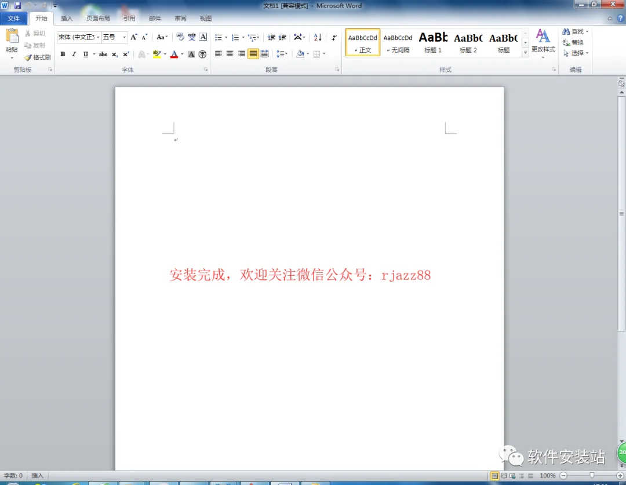Open the font size dropdown (五号)
Image resolution: width=626 pixels, height=485 pixels.
125,37
